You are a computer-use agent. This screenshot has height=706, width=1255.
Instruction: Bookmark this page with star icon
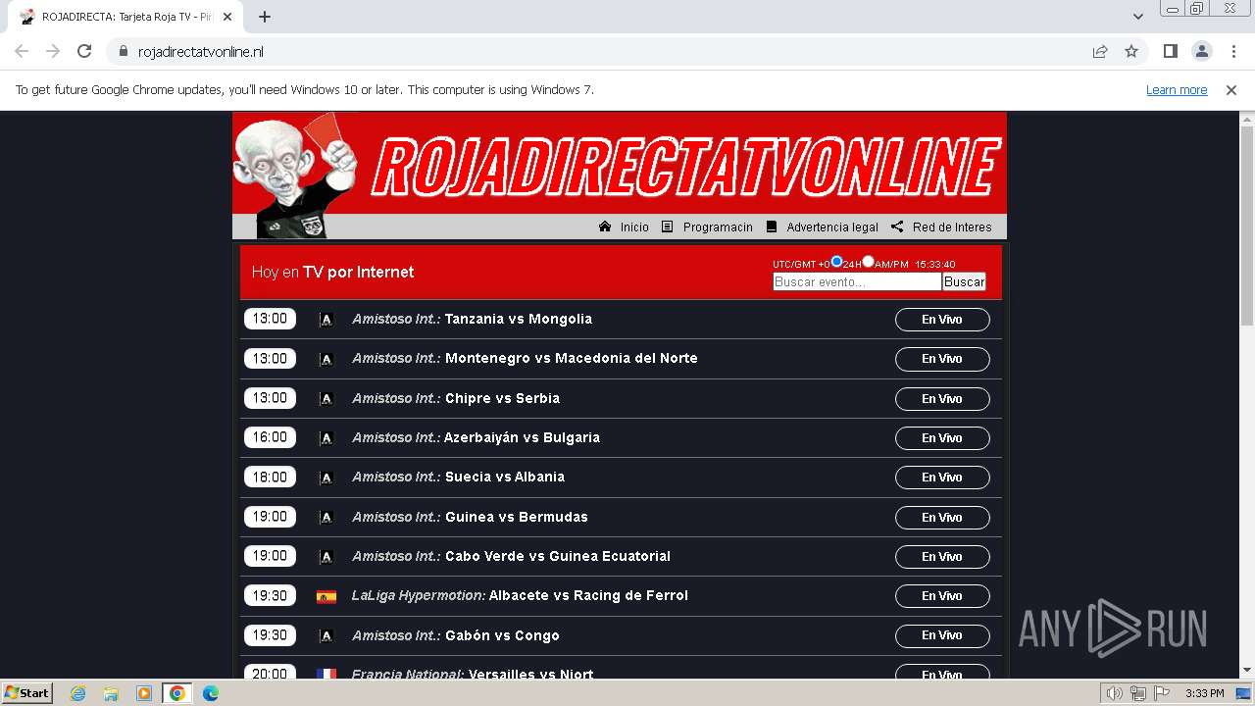[x=1131, y=51]
